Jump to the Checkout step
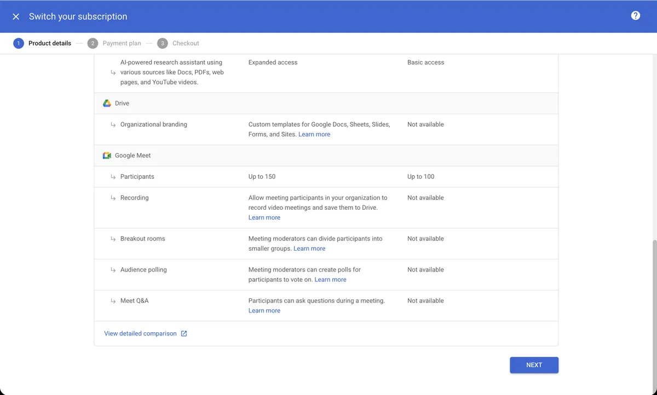657x395 pixels. pos(178,43)
